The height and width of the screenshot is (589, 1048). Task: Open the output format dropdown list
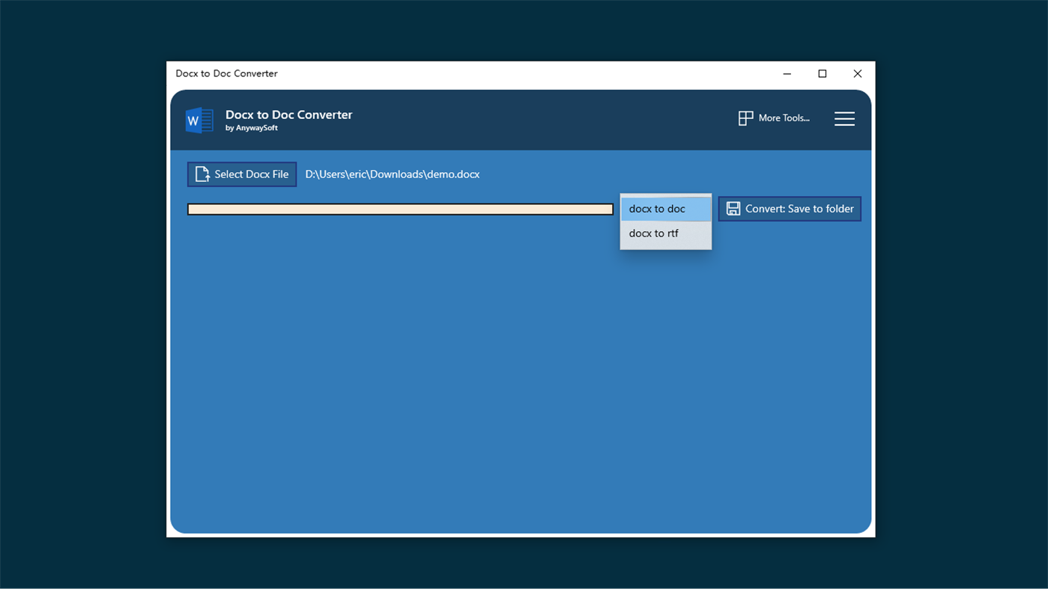pos(665,209)
